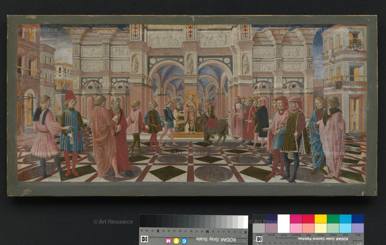Select the tall white color patch
The image size is (386, 245).
click(x=284, y=224)
